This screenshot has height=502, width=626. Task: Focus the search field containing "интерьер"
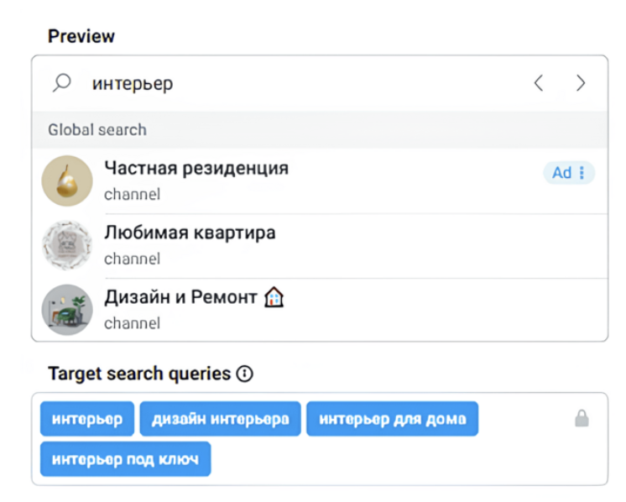252,84
